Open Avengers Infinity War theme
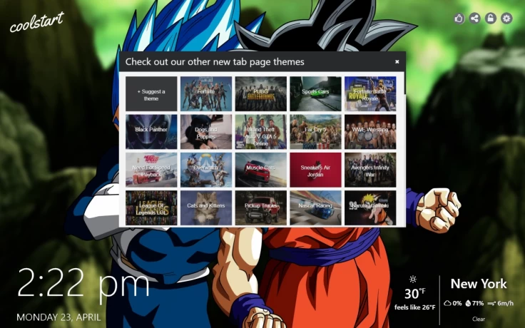Image resolution: width=525 pixels, height=328 pixels. 370,170
